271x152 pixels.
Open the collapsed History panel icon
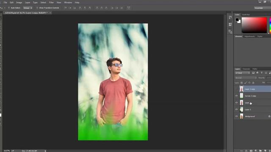click(230, 17)
